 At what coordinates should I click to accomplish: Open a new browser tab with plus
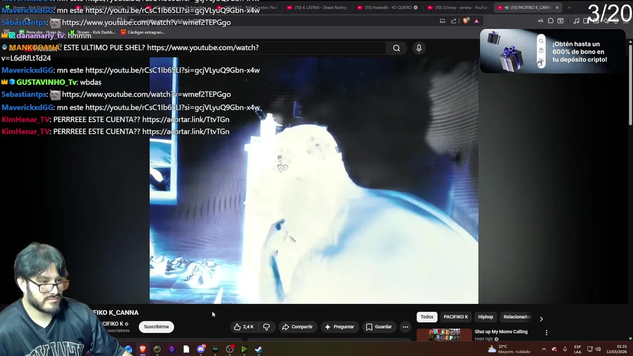tap(569, 7)
